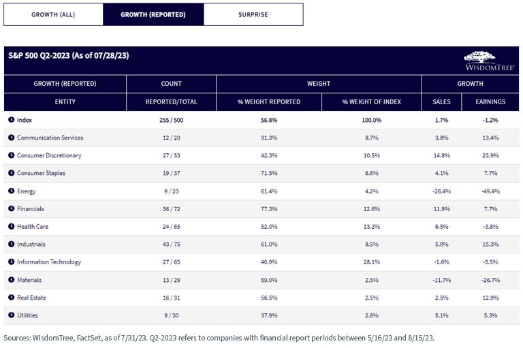This screenshot has height=348, width=523.
Task: Click the clock icon beside Materials
Action: point(12,280)
